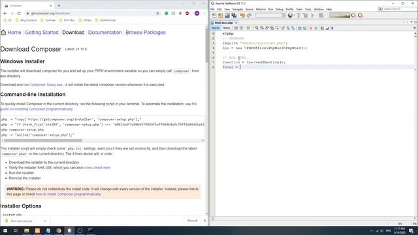Click New File icon in NetBeans toolbar

coord(214,16)
